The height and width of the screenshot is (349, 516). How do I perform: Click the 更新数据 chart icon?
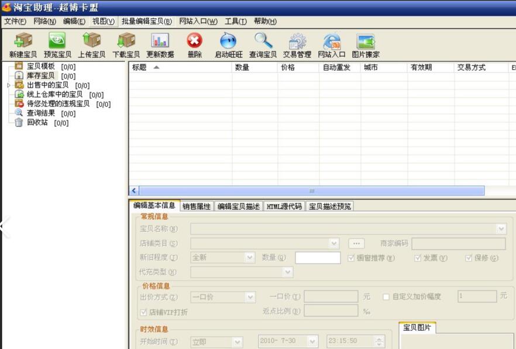(x=160, y=40)
